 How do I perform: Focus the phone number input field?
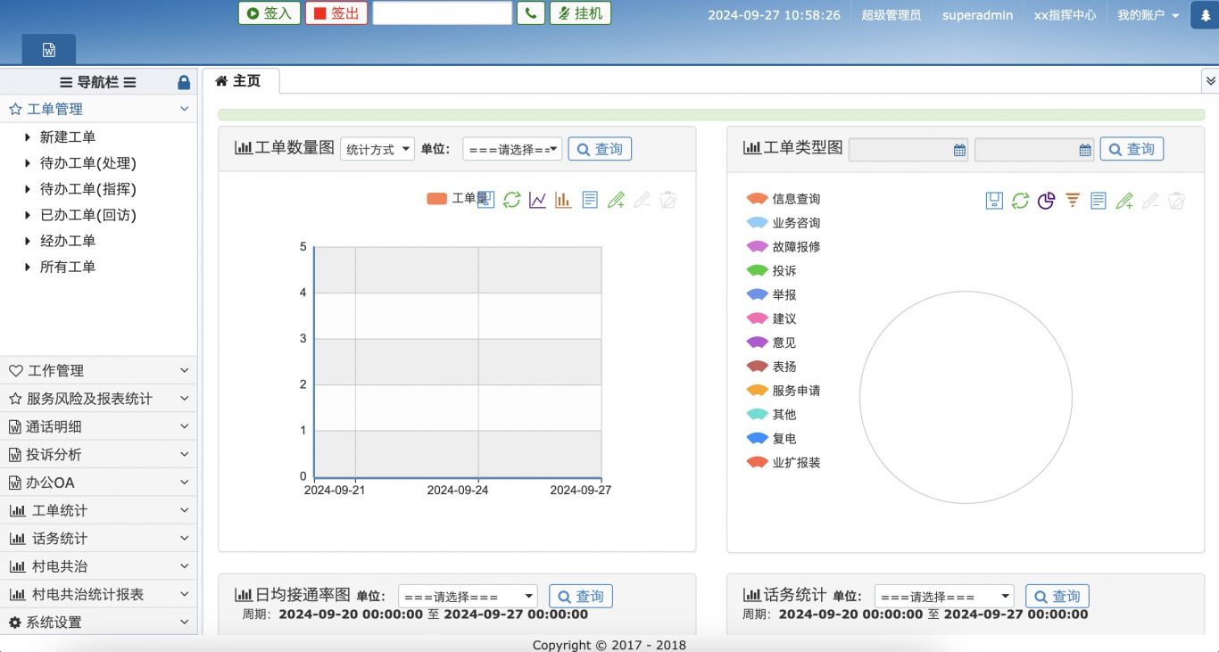443,13
